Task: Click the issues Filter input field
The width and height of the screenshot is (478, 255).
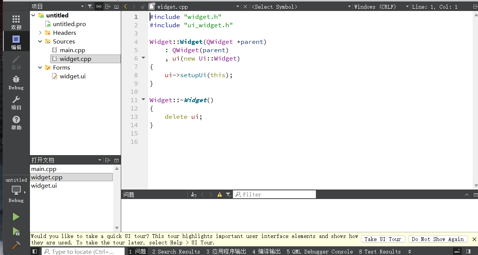Action: [x=274, y=194]
